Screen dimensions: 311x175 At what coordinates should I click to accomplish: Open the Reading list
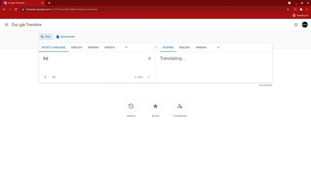(x=300, y=15)
